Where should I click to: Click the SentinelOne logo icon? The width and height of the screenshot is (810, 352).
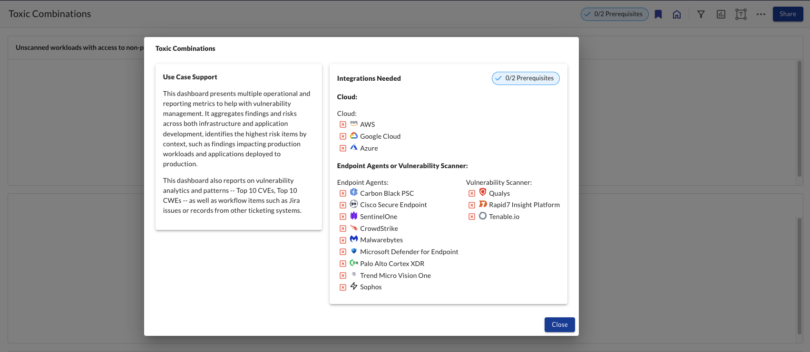click(354, 216)
